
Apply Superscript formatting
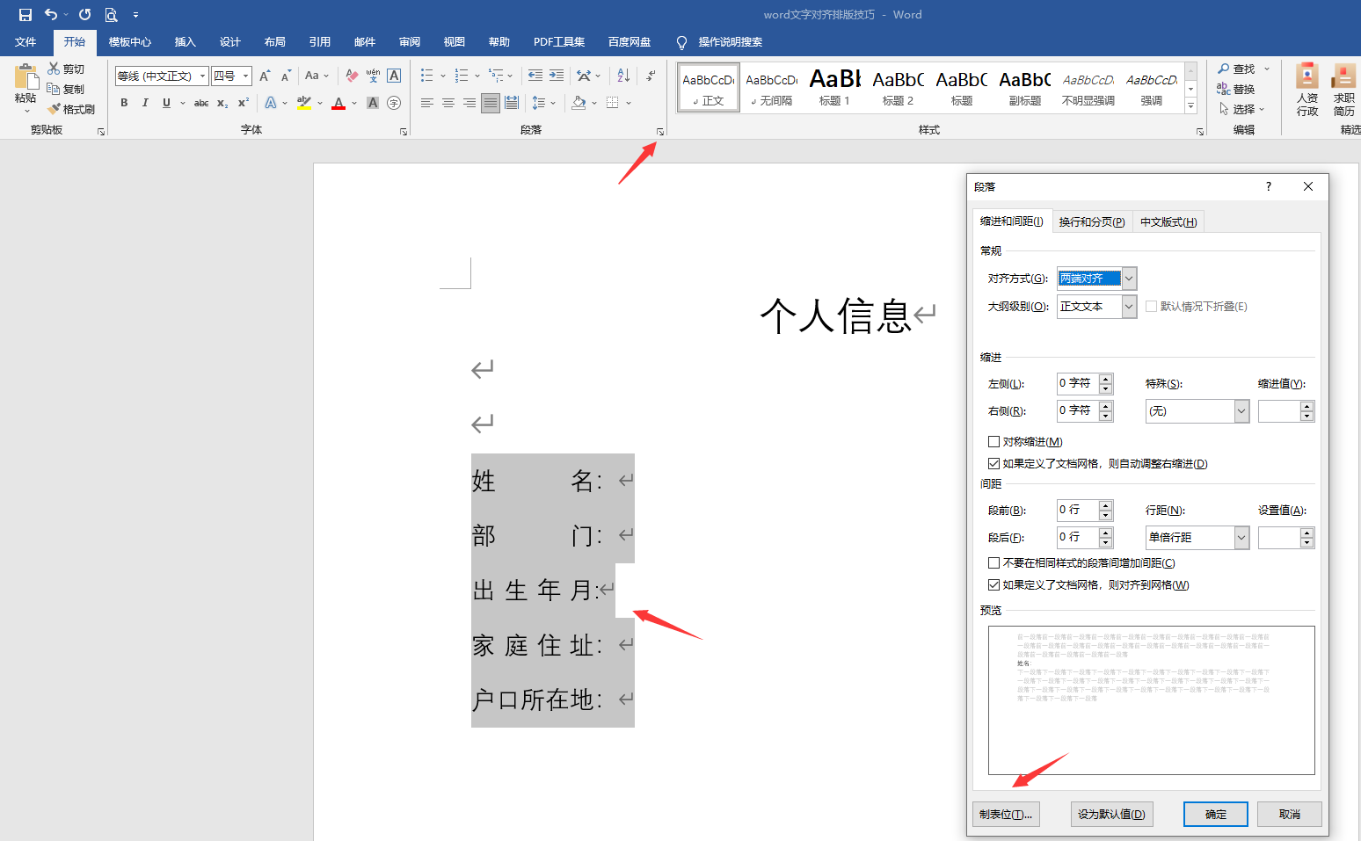(x=244, y=103)
